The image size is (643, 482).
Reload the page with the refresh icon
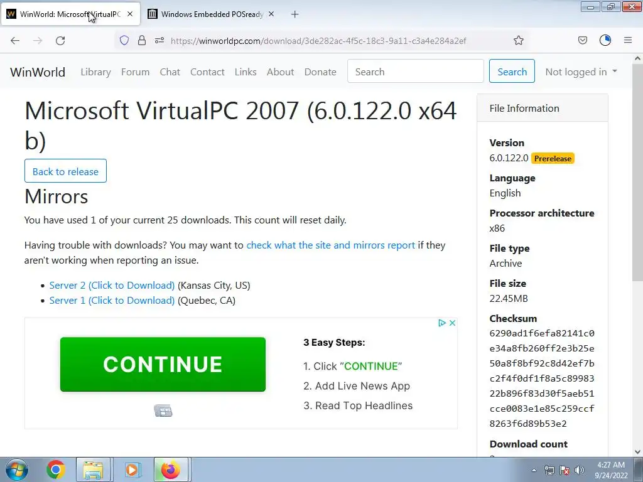click(x=60, y=40)
